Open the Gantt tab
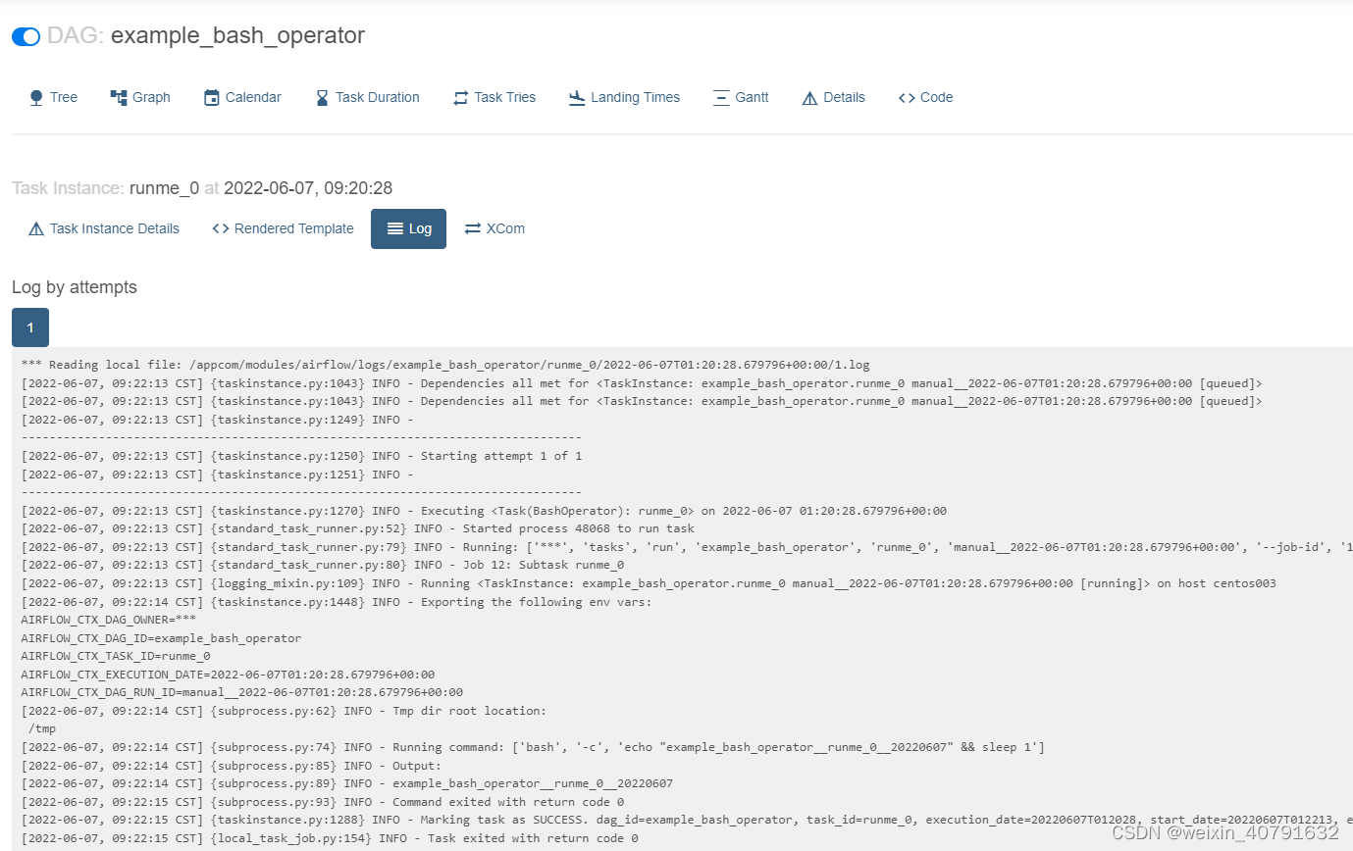This screenshot has width=1353, height=851. [741, 97]
